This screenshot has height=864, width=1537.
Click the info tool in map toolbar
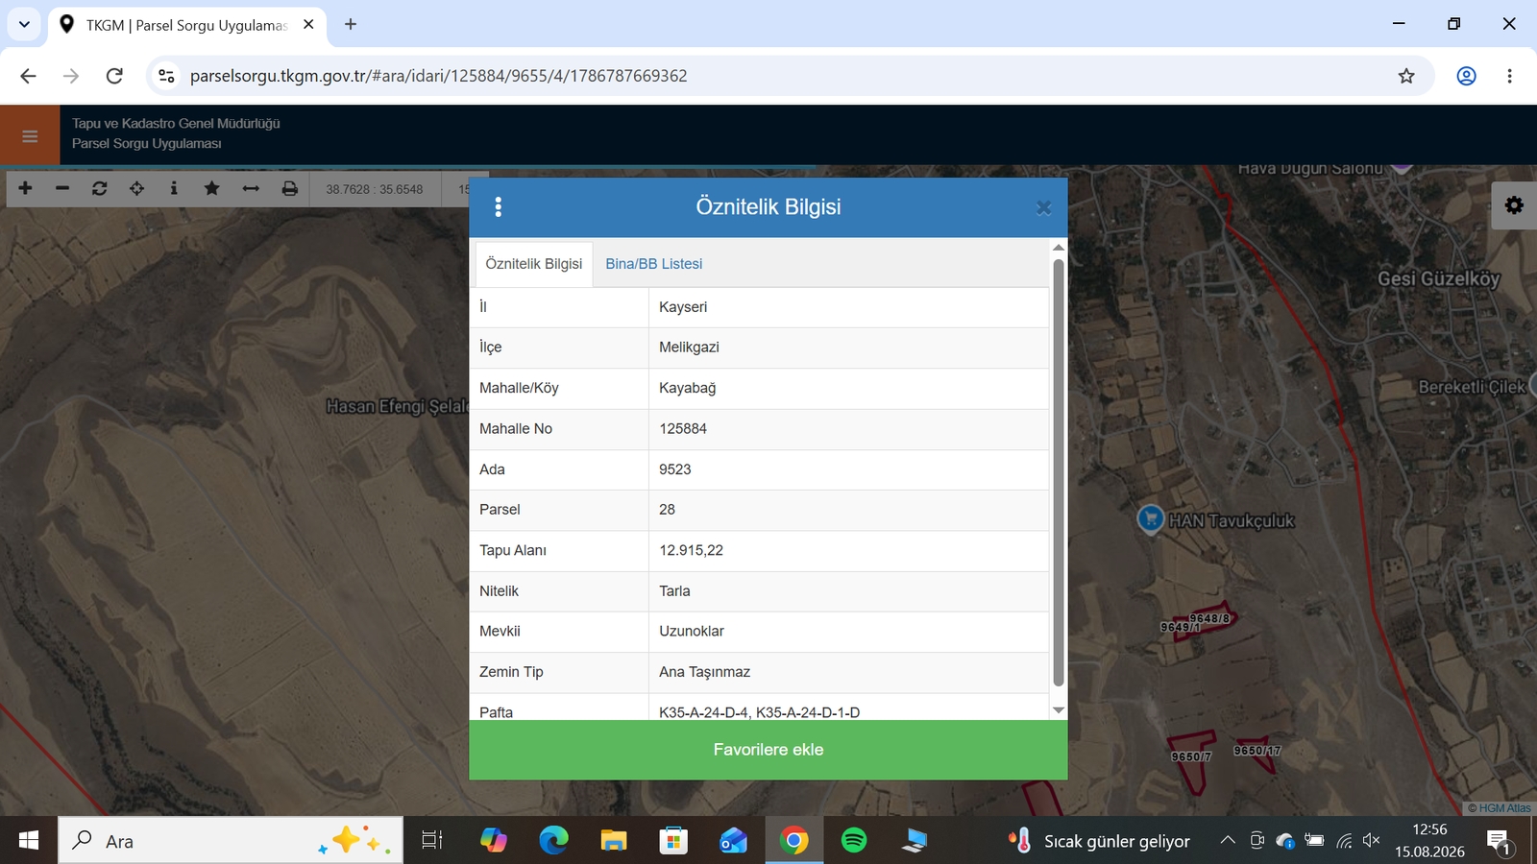[174, 188]
